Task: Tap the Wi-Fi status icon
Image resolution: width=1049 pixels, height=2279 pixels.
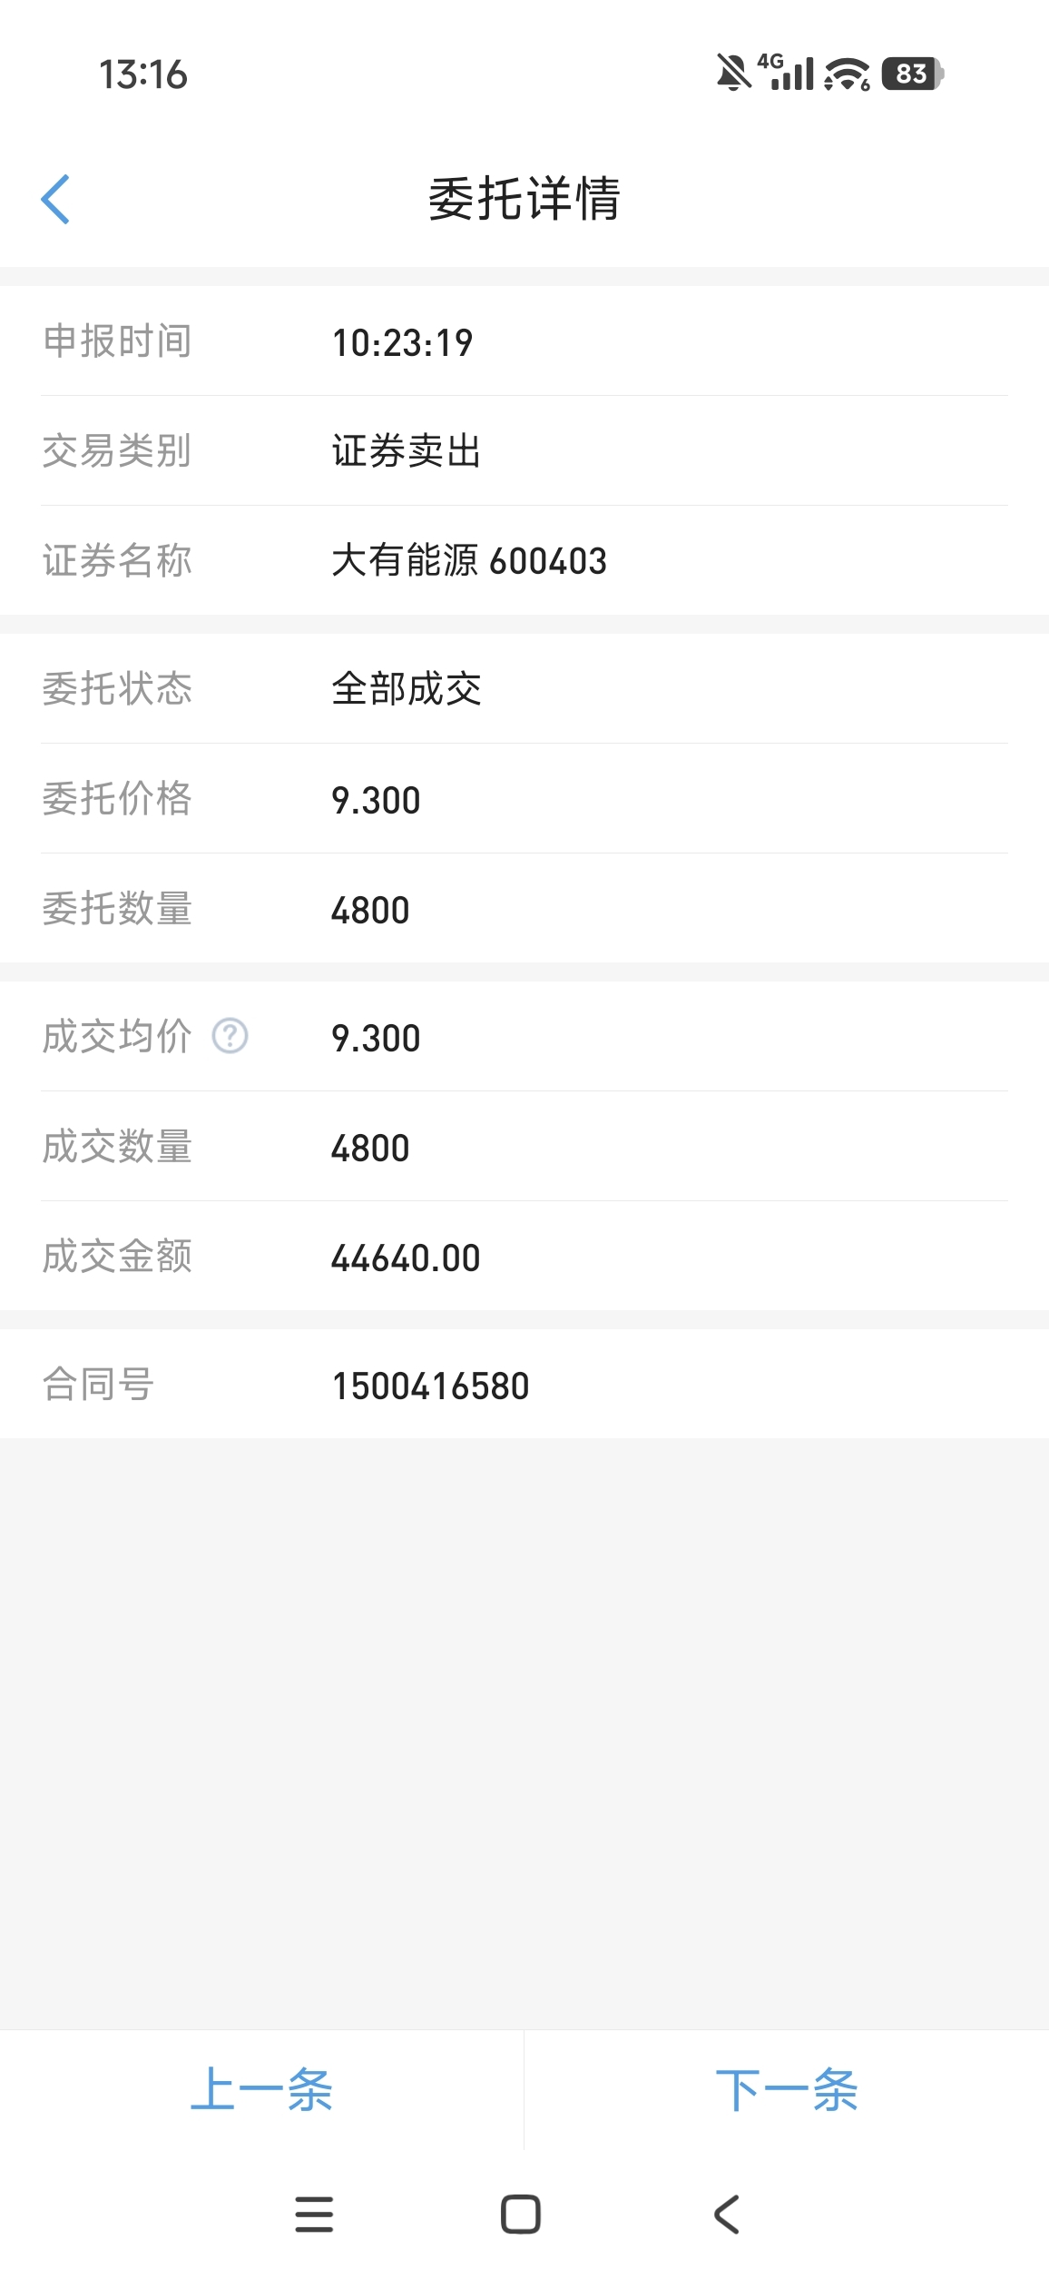Action: point(847,74)
